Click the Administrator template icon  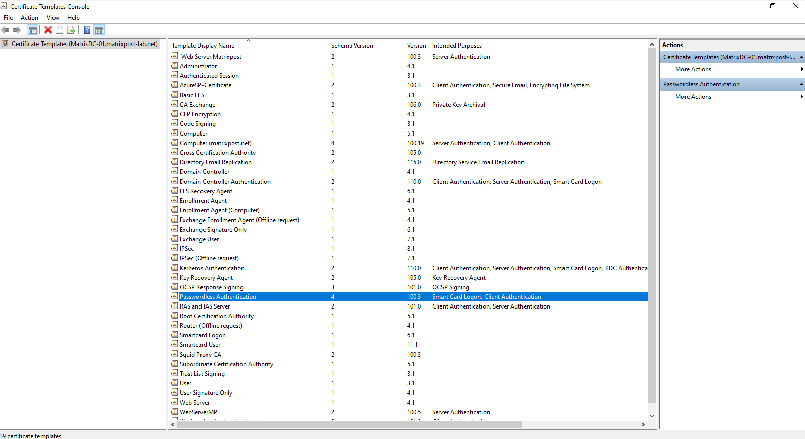coord(175,66)
